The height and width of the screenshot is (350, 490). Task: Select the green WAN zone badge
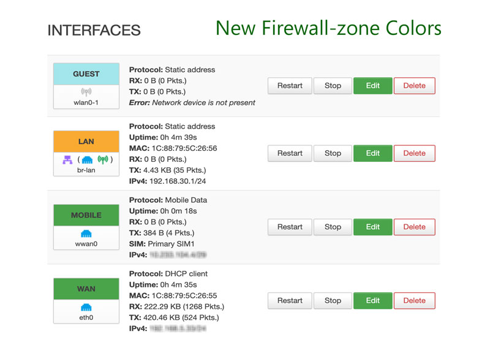(x=86, y=289)
